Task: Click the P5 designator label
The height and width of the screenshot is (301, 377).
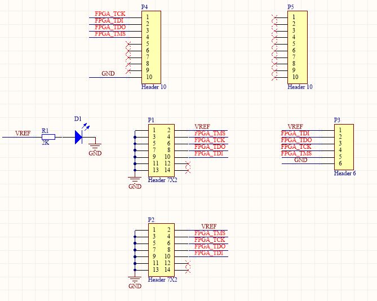Action: pos(291,7)
